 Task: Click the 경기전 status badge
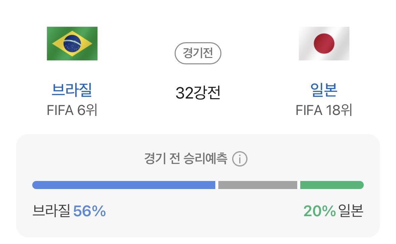(198, 53)
